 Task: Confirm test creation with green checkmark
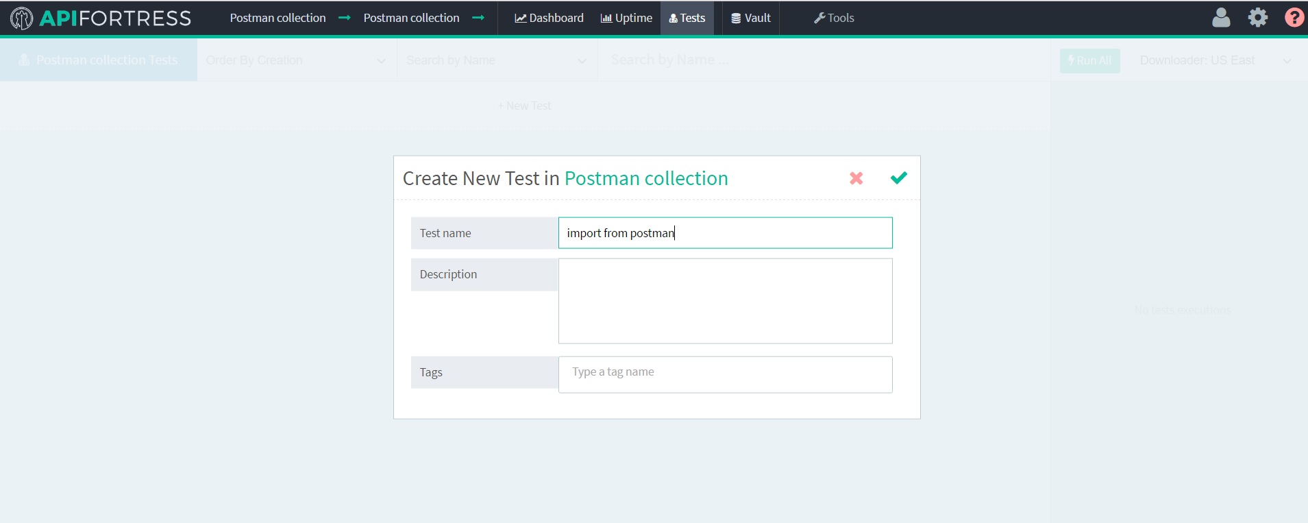[898, 178]
